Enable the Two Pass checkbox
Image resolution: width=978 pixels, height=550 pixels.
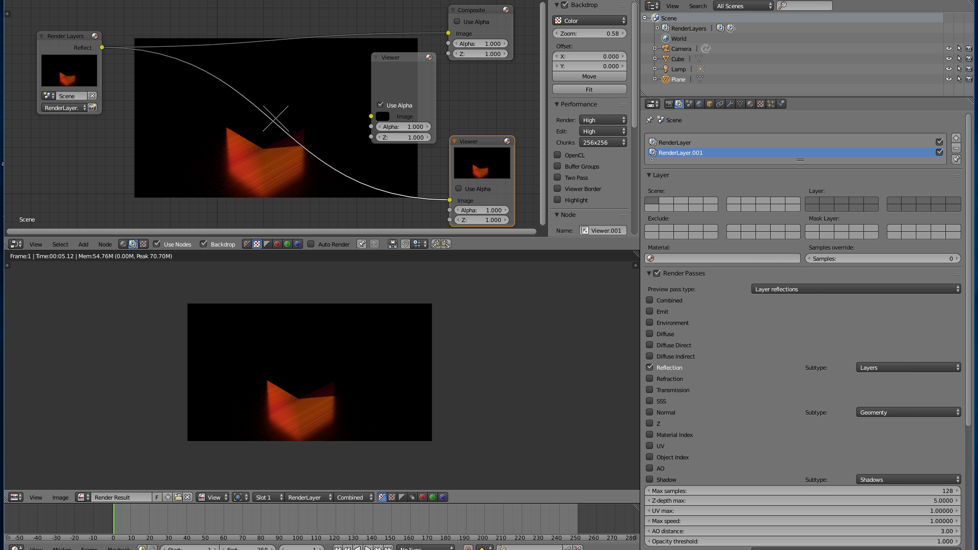557,178
